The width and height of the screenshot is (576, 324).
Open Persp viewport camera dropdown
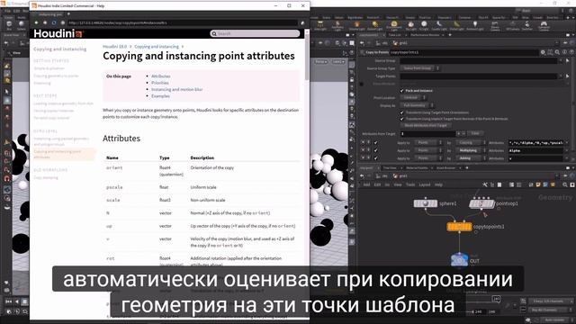(x=322, y=62)
